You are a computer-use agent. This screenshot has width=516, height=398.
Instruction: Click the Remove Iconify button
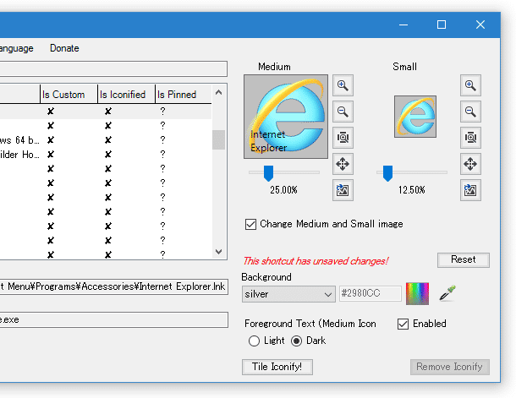(449, 367)
